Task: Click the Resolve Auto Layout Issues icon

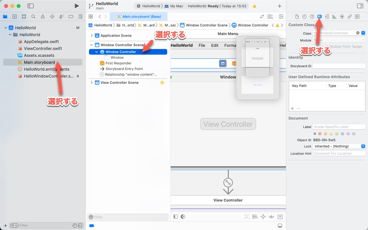Action: tap(271, 217)
